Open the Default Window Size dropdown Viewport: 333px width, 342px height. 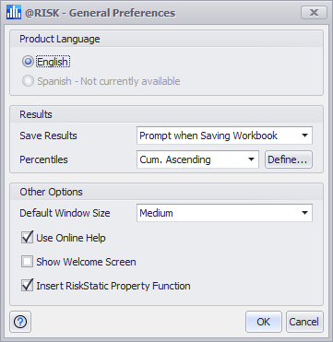[x=224, y=213]
